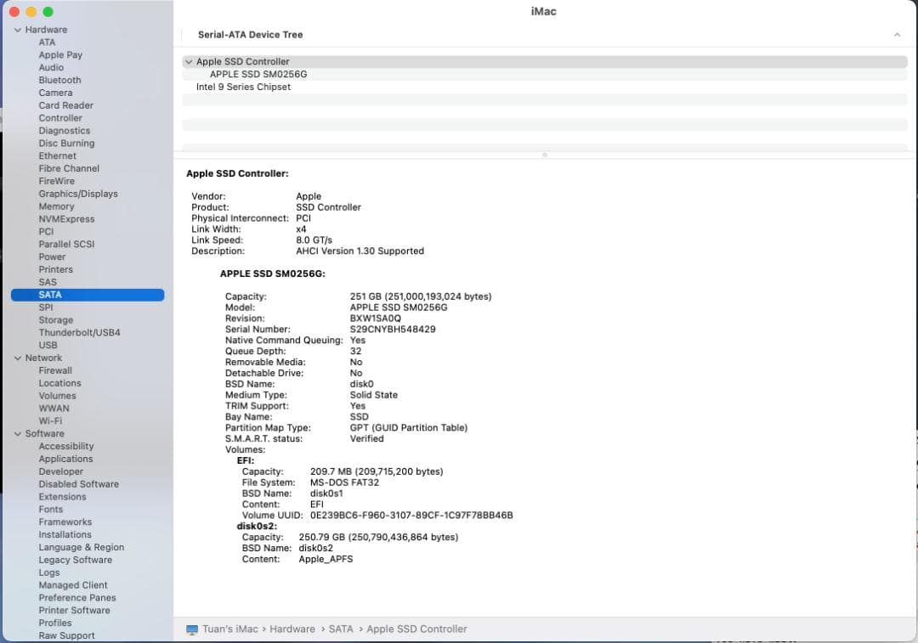The height and width of the screenshot is (643, 918).
Task: Collapse the Apple SSD Controller device entry
Action: 188,61
